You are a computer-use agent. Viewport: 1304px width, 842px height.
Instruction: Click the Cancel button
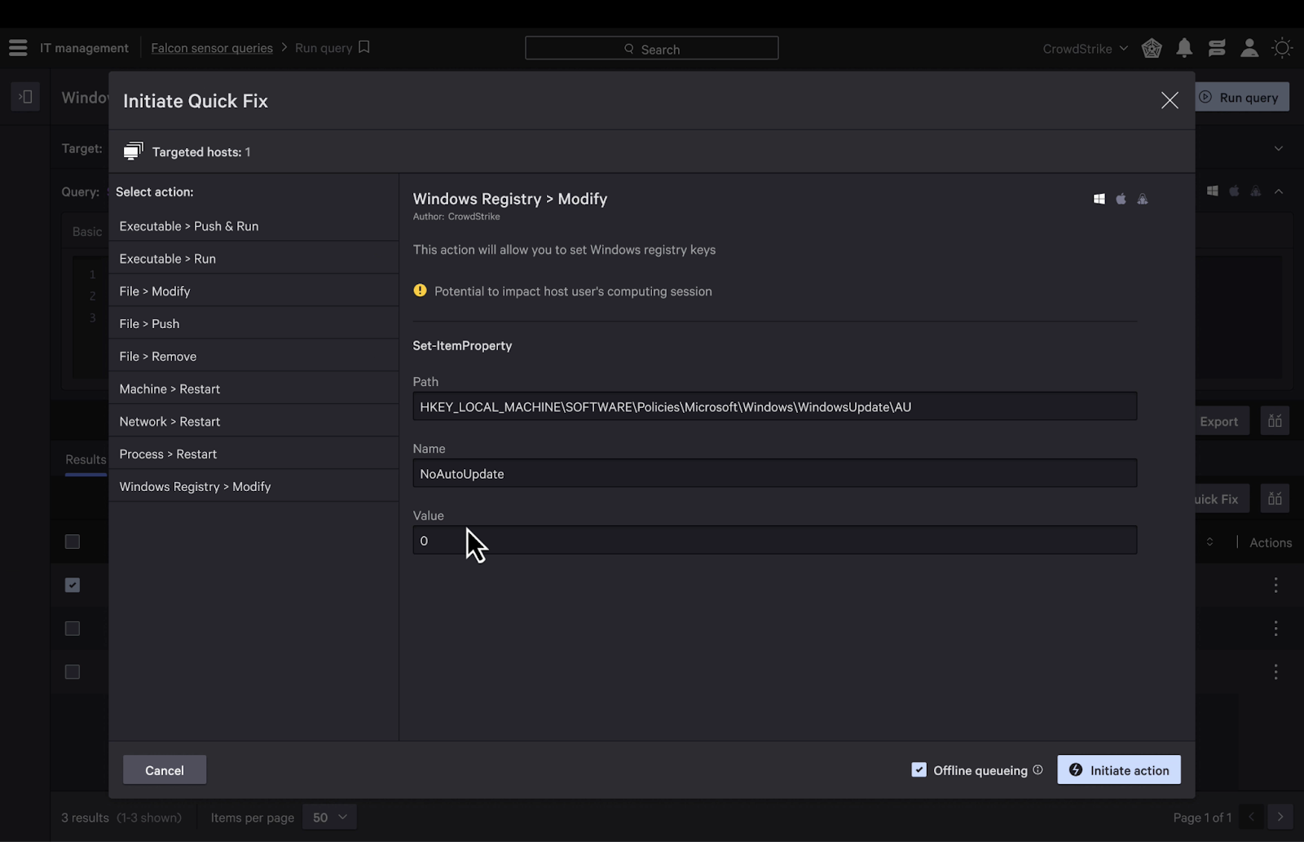(x=165, y=770)
